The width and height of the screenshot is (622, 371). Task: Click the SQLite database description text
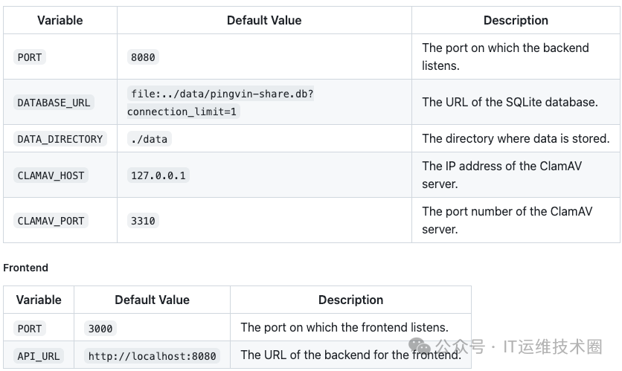point(510,102)
